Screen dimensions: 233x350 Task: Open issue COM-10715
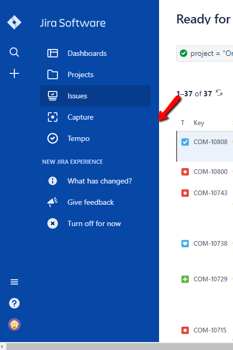point(210,330)
